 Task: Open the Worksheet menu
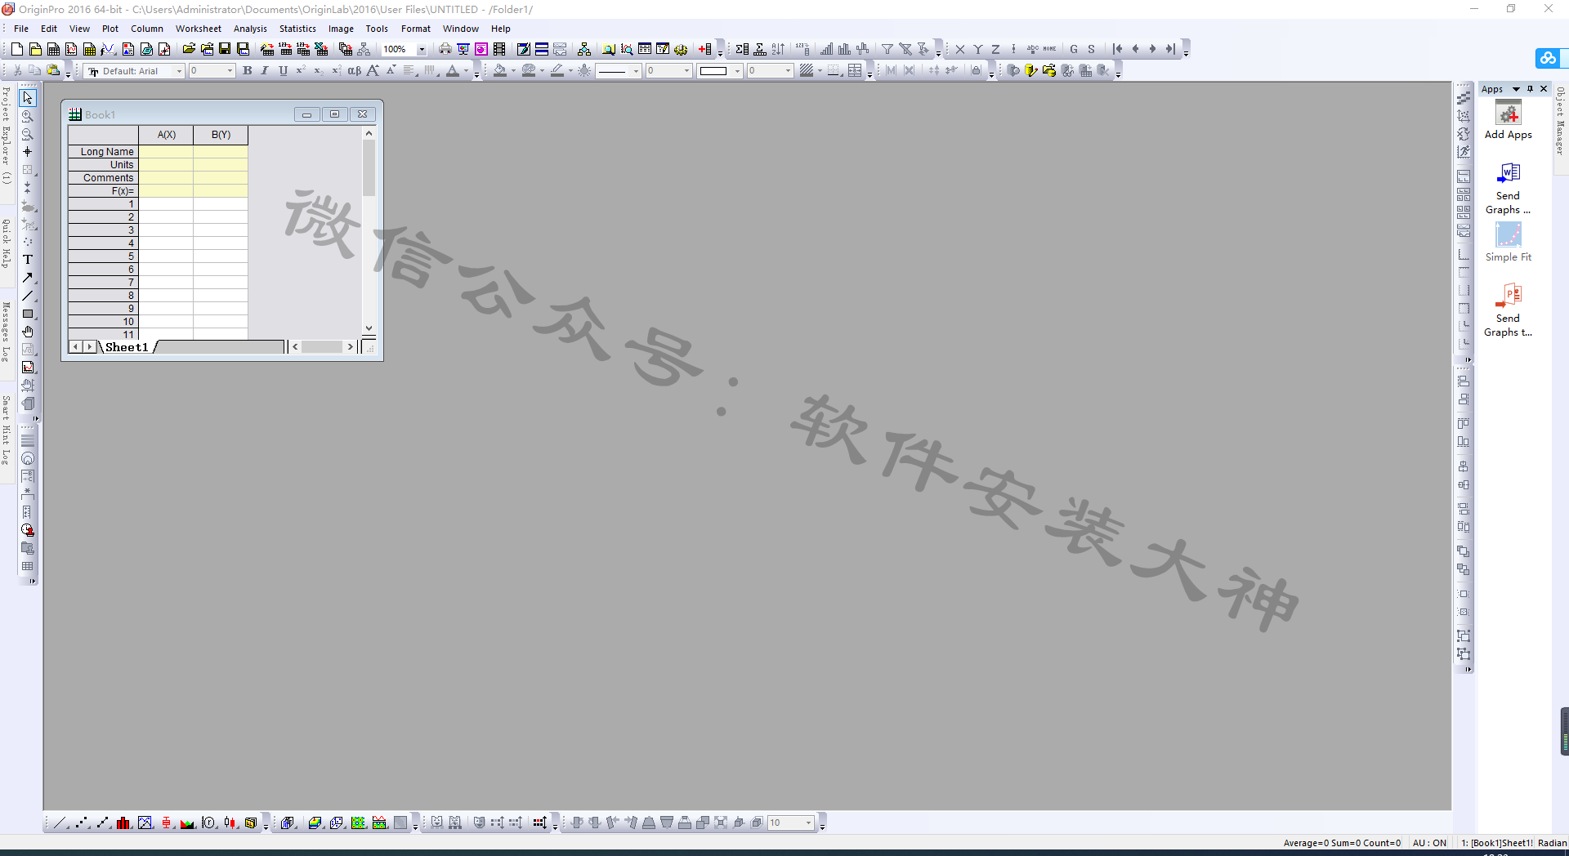point(199,29)
